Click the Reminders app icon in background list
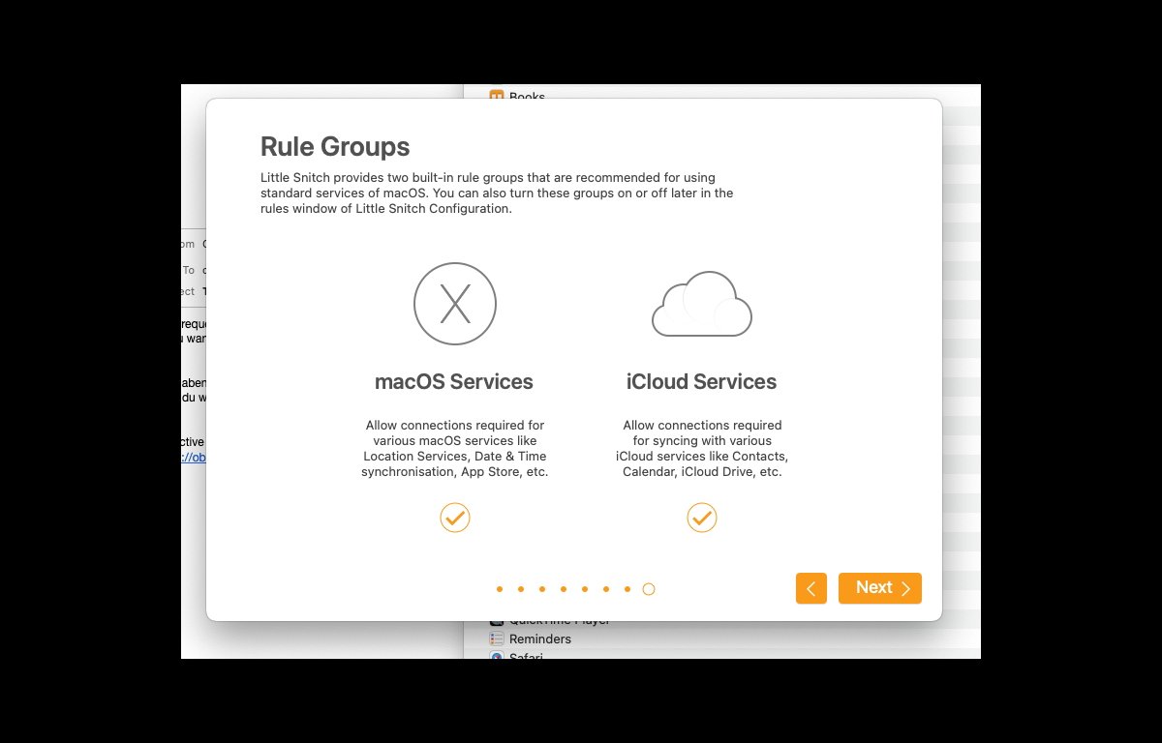This screenshot has height=743, width=1162. click(x=497, y=639)
